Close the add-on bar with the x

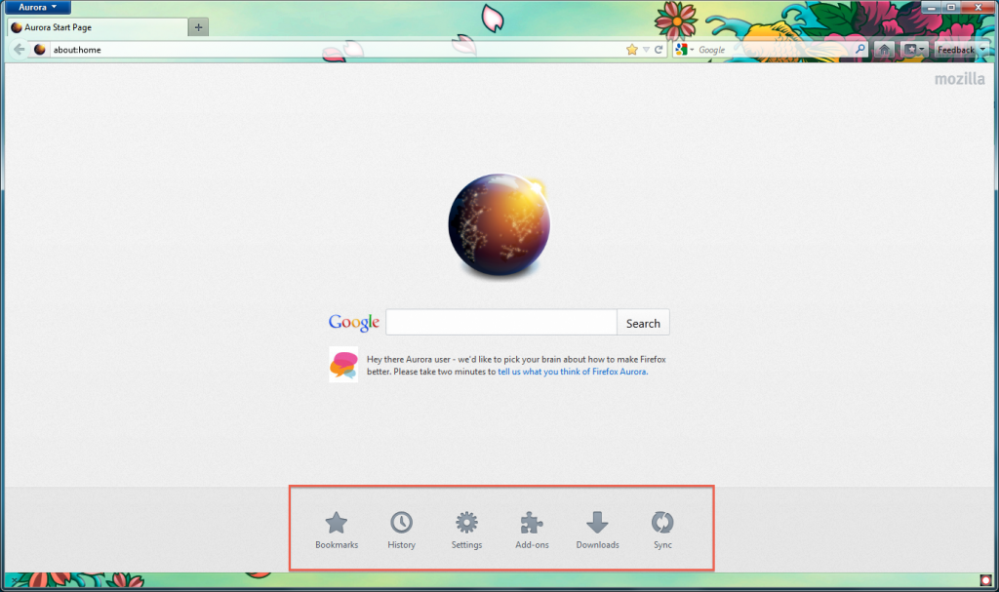[x=14, y=580]
